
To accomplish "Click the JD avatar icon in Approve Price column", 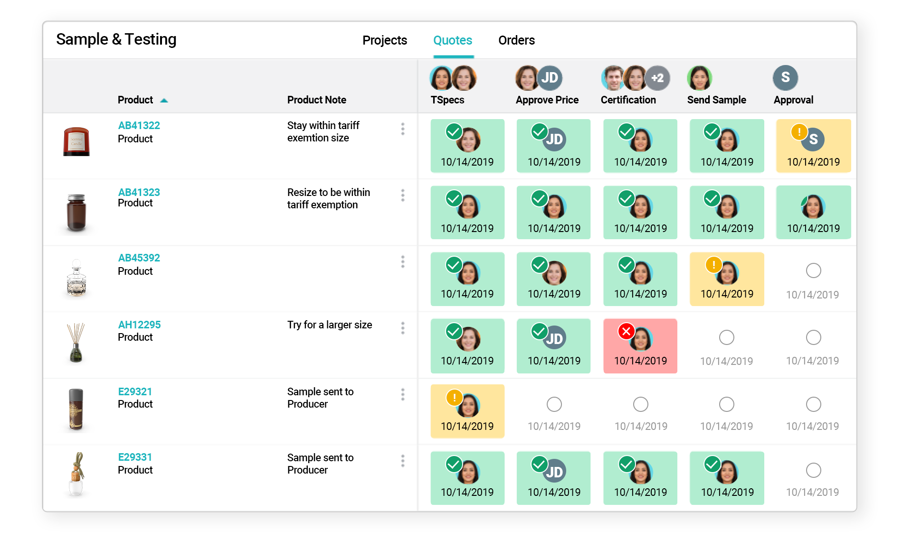I will tap(549, 78).
